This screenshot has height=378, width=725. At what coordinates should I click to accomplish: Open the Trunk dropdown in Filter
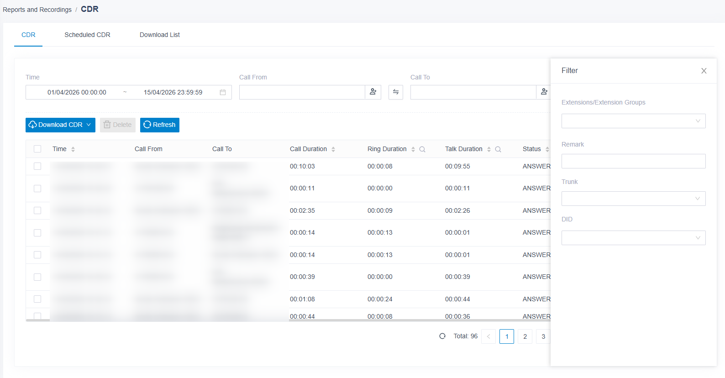point(634,199)
